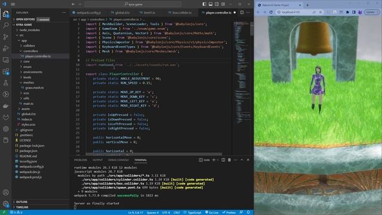This screenshot has height=215, width=382.
Task: Switch to the OUTPUT panel tab
Action: (97, 160)
